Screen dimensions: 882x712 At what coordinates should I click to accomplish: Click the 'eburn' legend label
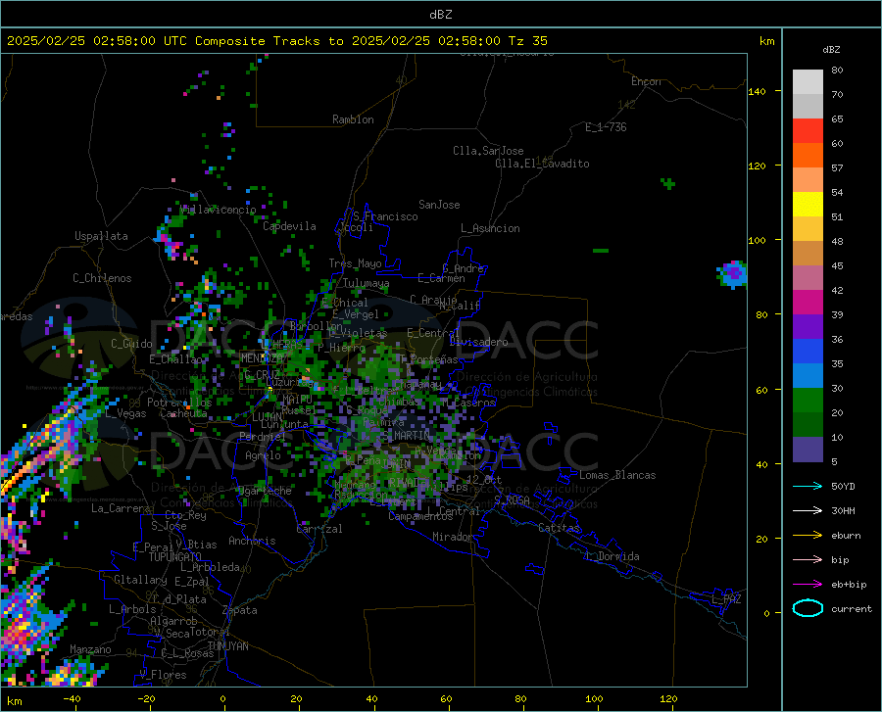[x=846, y=536]
